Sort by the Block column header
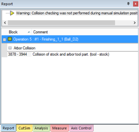 [x=17, y=32]
